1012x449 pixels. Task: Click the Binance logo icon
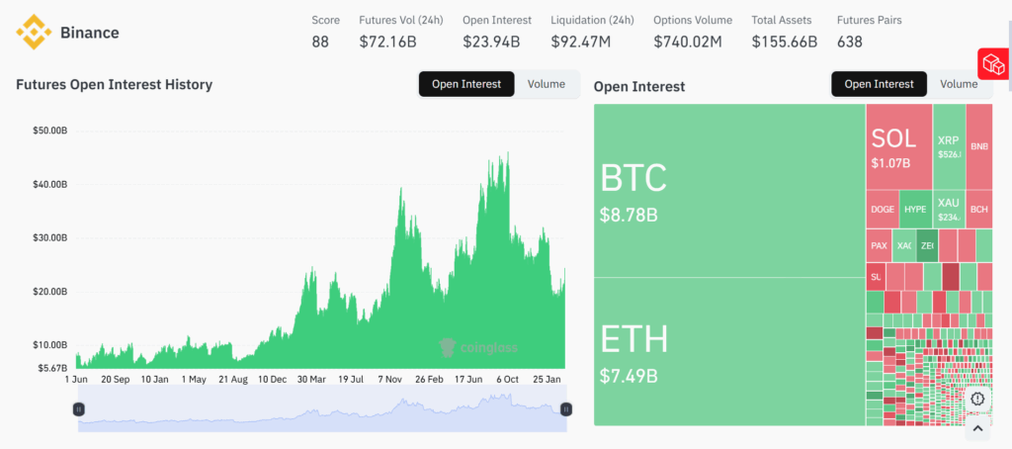(x=34, y=33)
